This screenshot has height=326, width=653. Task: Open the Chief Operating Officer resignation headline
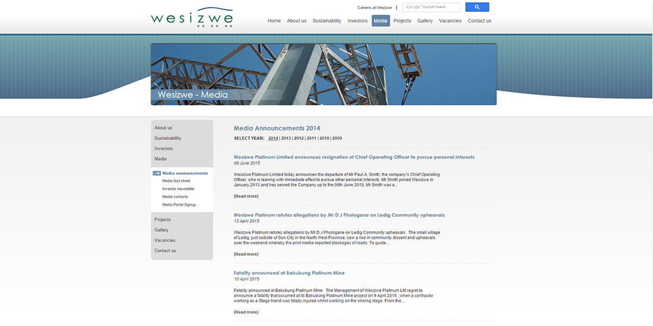click(354, 157)
